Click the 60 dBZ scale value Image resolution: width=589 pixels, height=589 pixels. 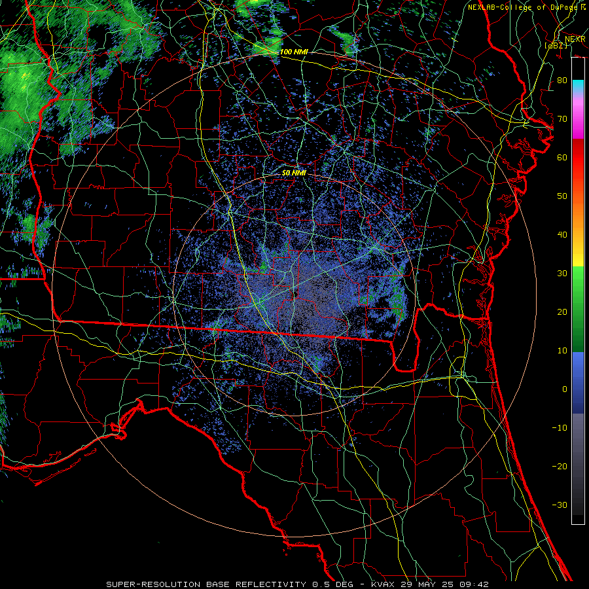point(562,157)
